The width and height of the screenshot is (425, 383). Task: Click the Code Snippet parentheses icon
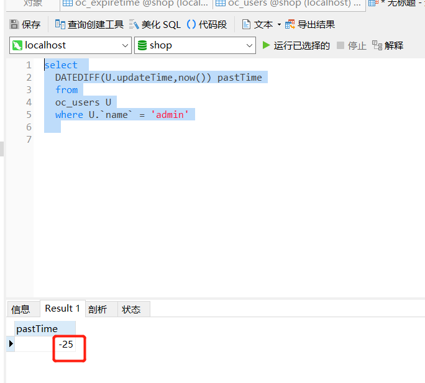(x=191, y=24)
